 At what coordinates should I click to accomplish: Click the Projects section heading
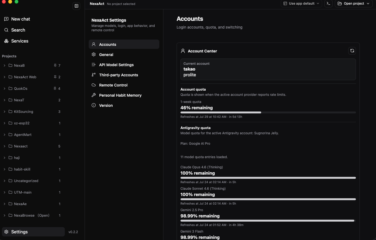click(x=9, y=56)
